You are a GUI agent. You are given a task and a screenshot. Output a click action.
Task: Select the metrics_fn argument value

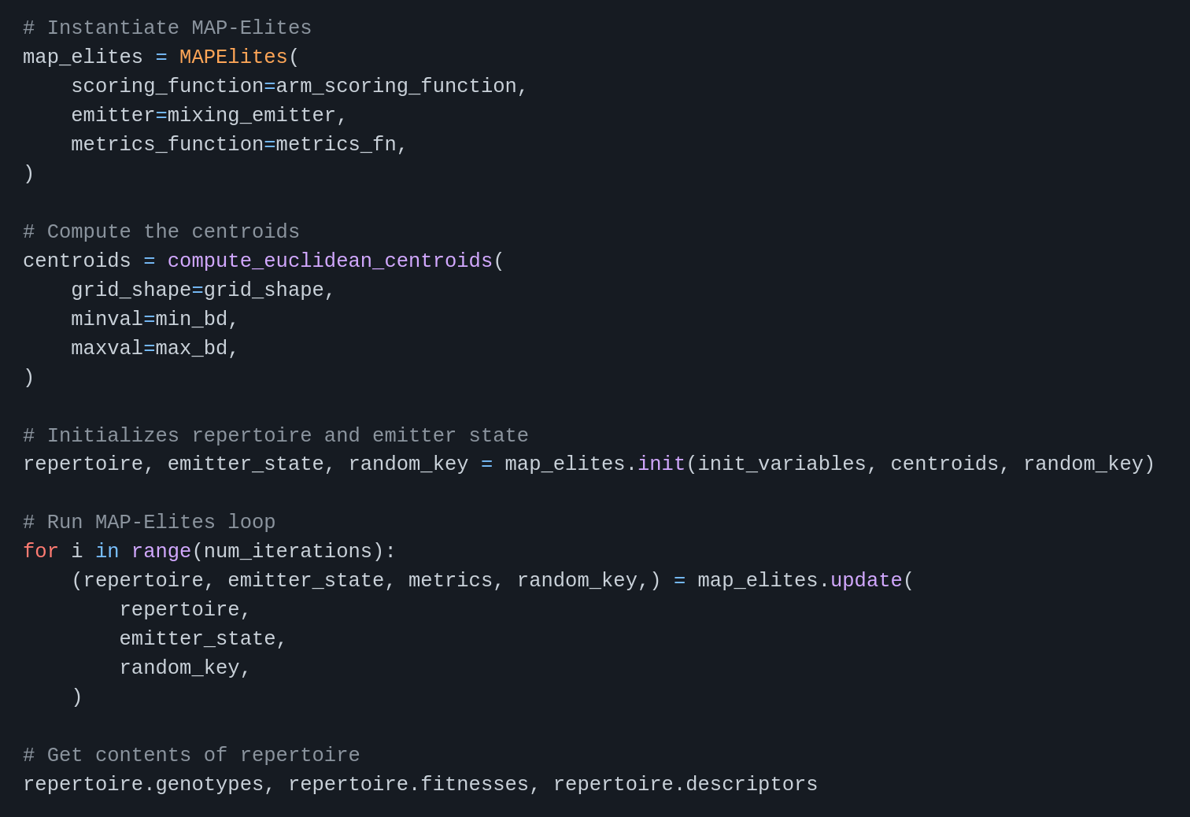335,145
